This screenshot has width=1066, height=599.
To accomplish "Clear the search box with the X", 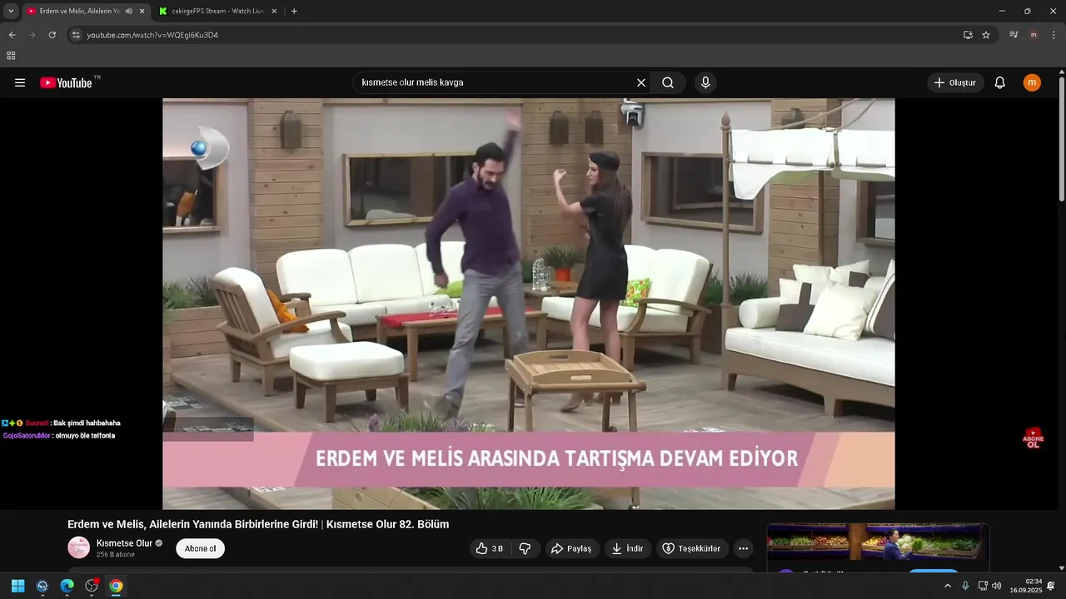I will pyautogui.click(x=641, y=82).
